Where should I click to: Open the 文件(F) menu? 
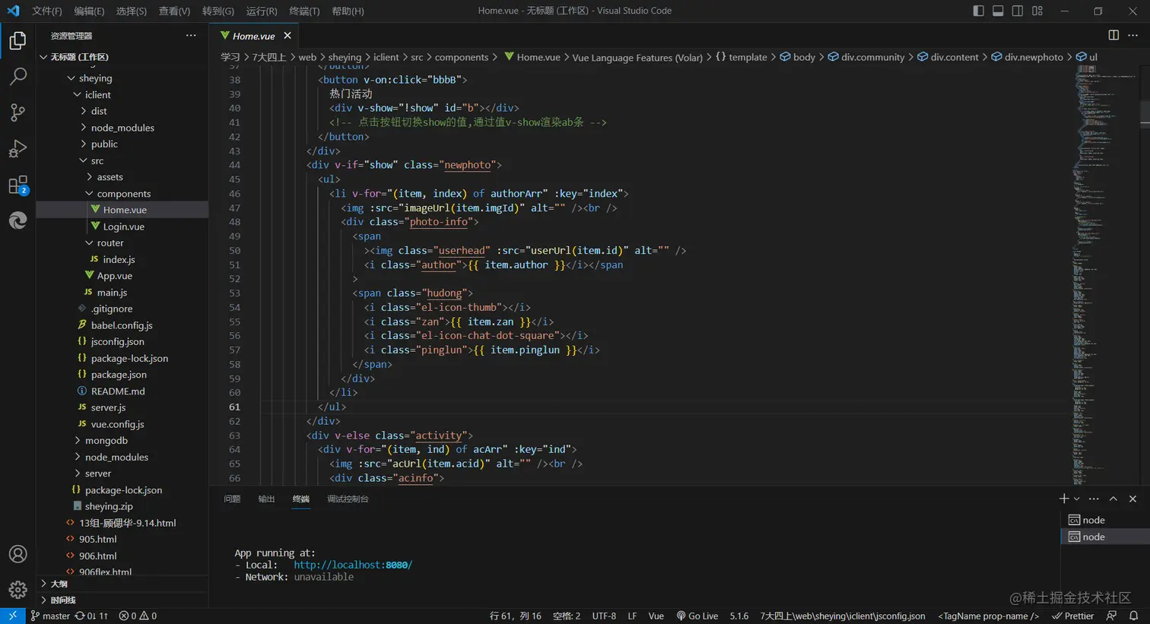pos(47,11)
